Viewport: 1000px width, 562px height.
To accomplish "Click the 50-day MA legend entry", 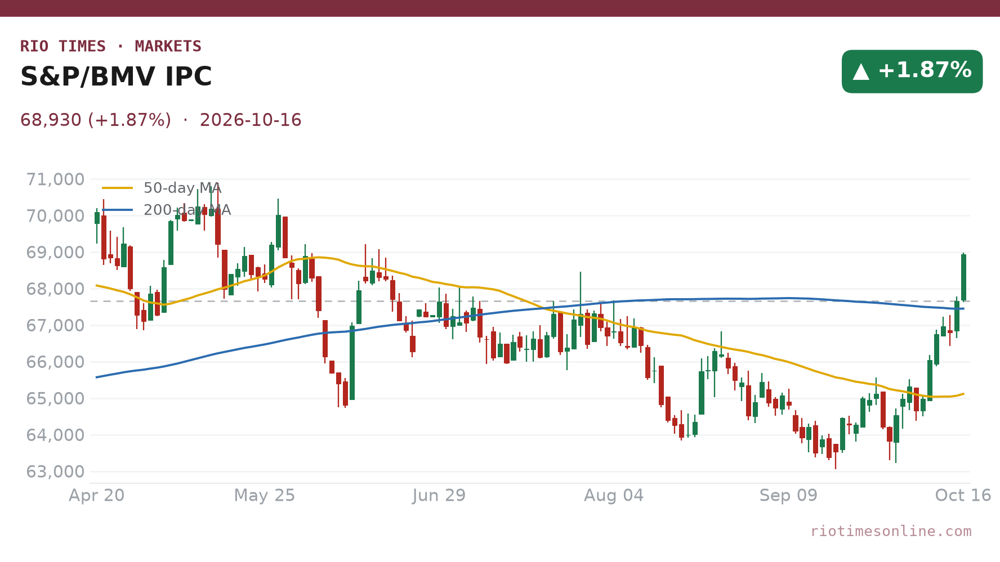I will pyautogui.click(x=162, y=188).
